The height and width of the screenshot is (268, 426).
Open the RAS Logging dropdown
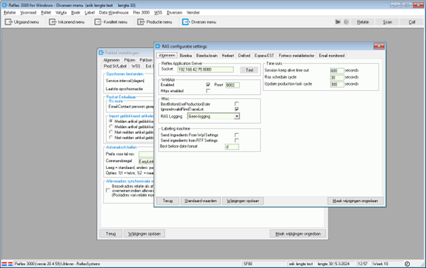click(237, 116)
